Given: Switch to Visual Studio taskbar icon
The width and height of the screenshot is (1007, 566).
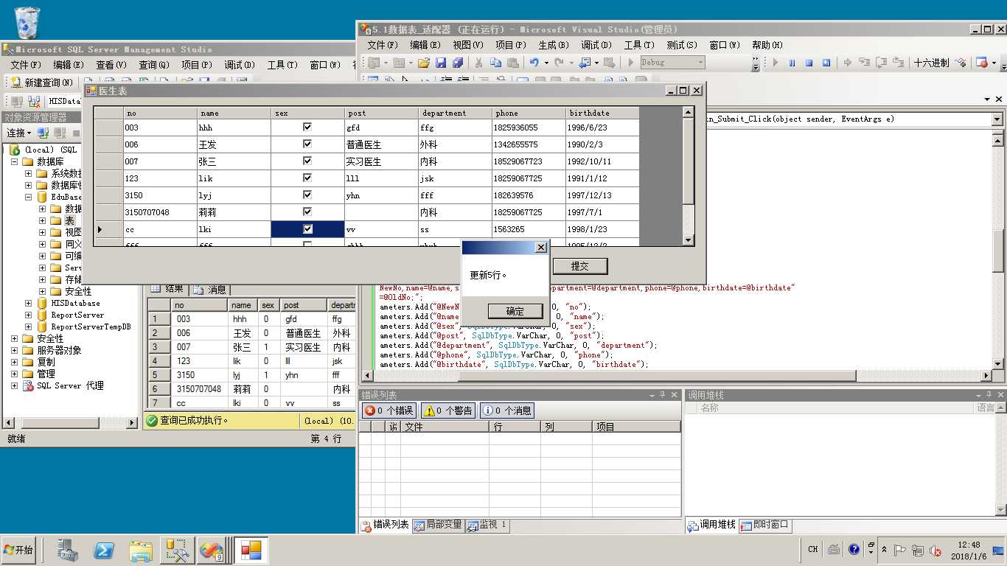Looking at the screenshot, I should tap(213, 550).
